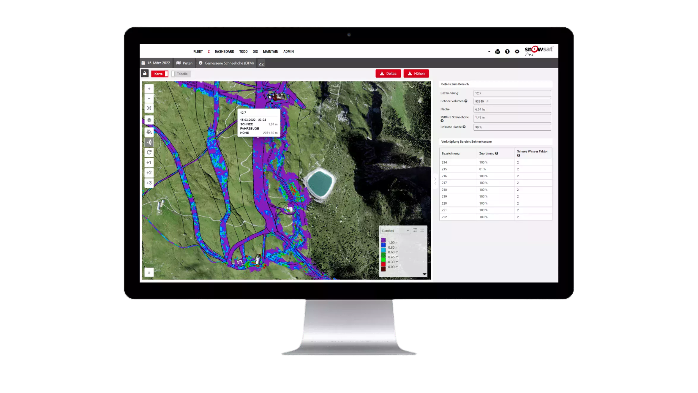Click the Schnee Volumen field 93349 m³
The width and height of the screenshot is (698, 393).
512,101
